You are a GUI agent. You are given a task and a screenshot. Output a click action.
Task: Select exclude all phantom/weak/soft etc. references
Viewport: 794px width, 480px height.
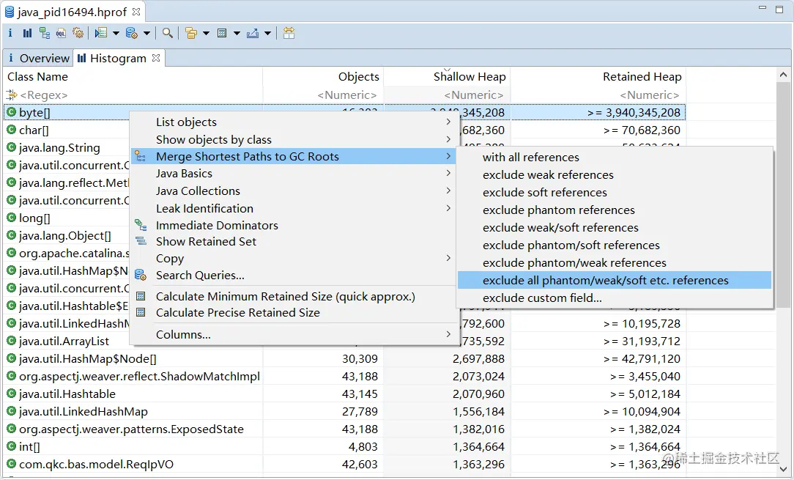click(x=615, y=280)
